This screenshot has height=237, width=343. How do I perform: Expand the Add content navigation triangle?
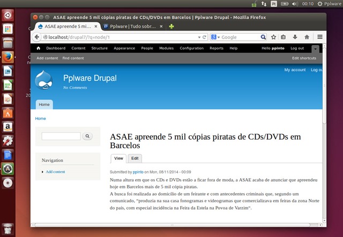[43, 172]
